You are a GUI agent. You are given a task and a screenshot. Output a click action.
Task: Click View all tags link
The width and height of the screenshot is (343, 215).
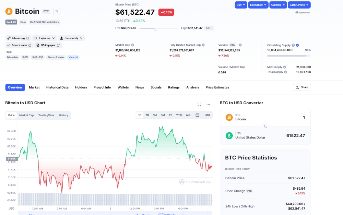click(73, 57)
